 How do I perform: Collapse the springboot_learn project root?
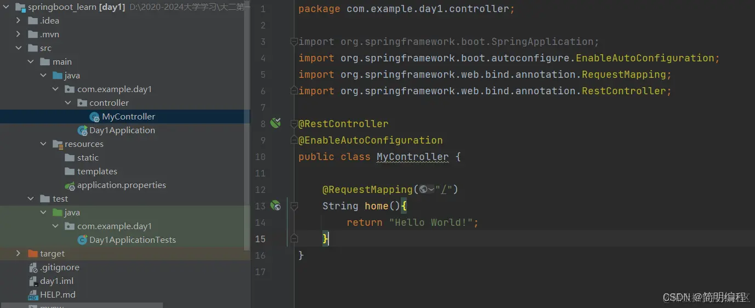[x=6, y=7]
